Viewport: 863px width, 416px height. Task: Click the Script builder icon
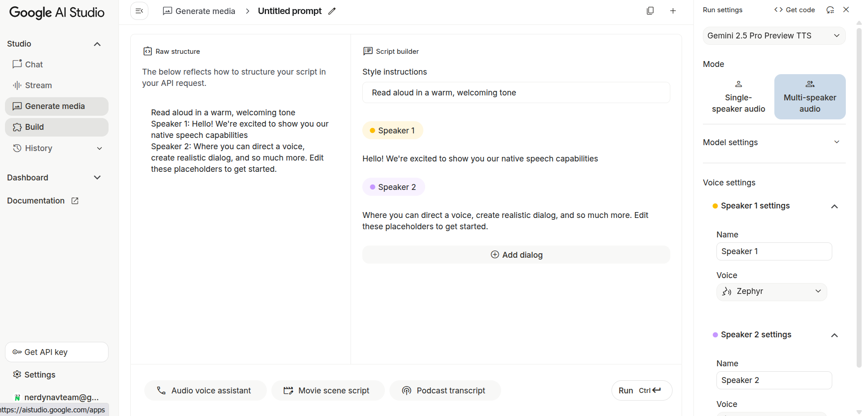(x=368, y=51)
